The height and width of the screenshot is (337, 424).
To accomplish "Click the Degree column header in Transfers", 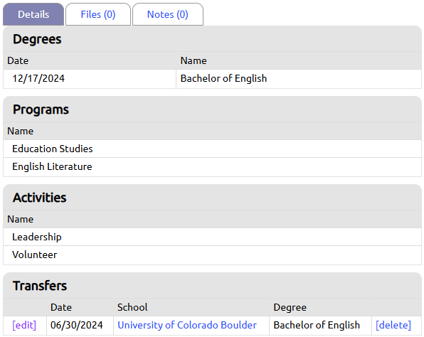I will pyautogui.click(x=290, y=307).
